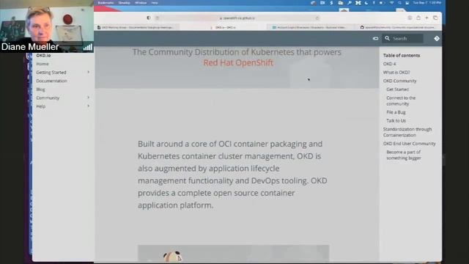Click the downloads icon in browser toolbar
This screenshot has height=264, width=469.
point(410,18)
